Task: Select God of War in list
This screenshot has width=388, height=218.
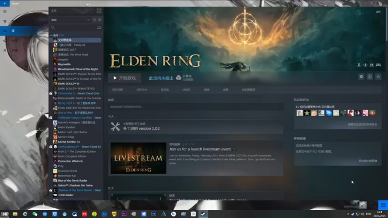Action: tap(75, 113)
